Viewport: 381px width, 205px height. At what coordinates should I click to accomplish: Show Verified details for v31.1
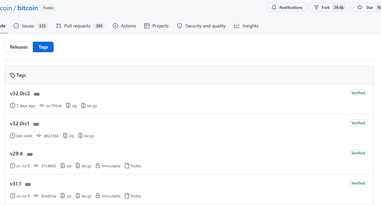[x=358, y=183]
